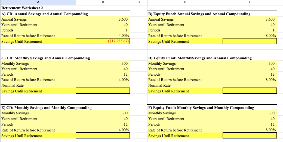Click 'Periods' label in section D
The height and width of the screenshot is (142, 283).
tap(154, 74)
